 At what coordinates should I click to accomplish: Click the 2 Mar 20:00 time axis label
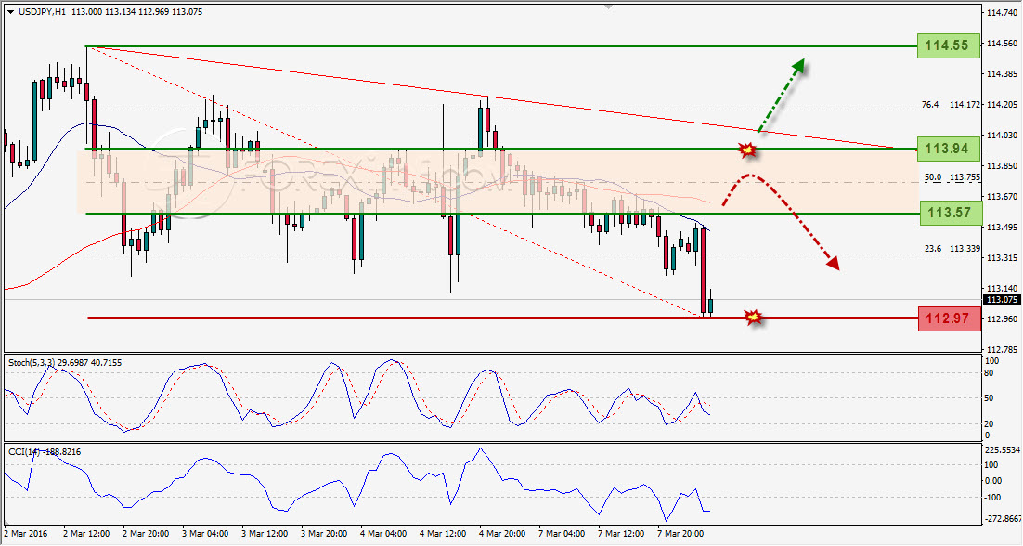coord(146,534)
